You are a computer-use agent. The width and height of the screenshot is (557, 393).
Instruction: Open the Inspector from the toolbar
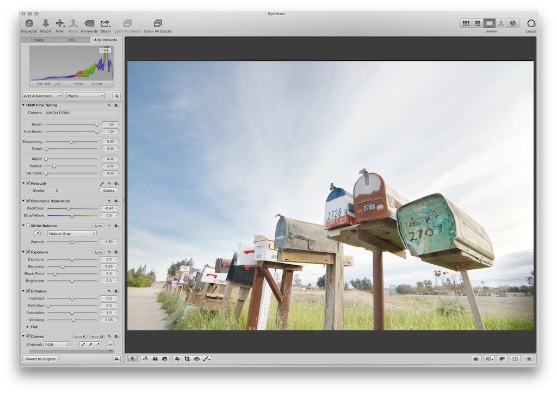29,23
